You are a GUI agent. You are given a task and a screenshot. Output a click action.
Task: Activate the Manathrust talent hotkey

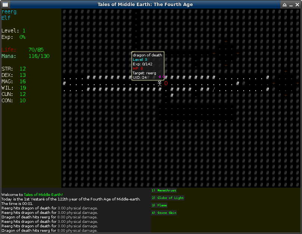point(164,190)
